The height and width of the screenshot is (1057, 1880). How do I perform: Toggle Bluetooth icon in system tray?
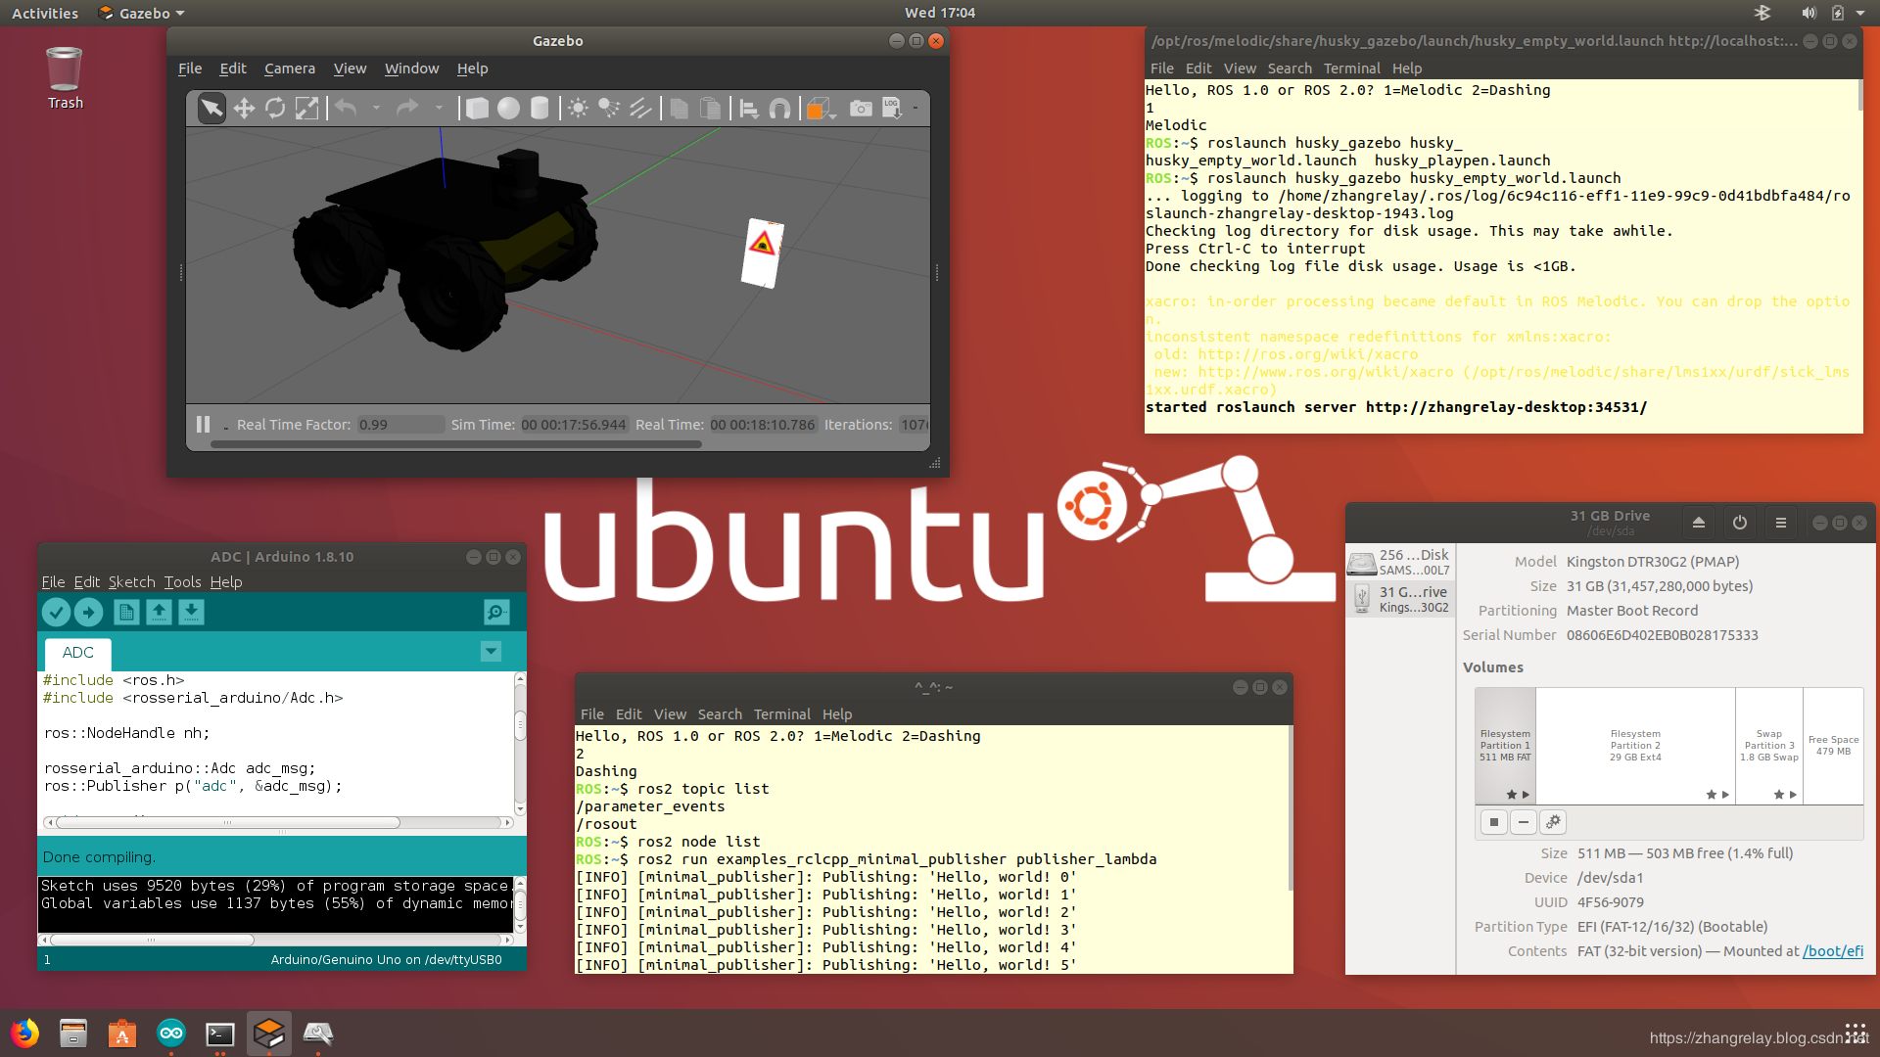click(1762, 13)
